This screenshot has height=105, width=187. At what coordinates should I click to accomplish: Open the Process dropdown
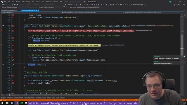[16, 7]
